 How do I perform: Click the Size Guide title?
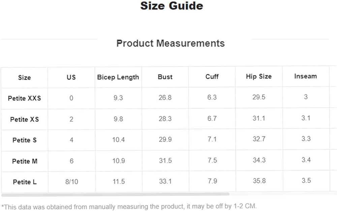click(x=172, y=6)
